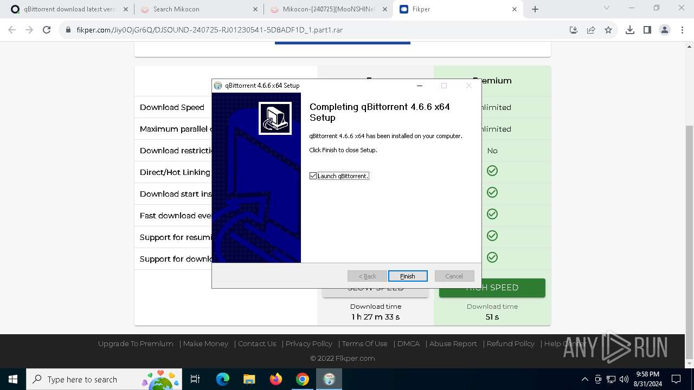The width and height of the screenshot is (694, 390).
Task: Reload the Fikper page
Action: [47, 30]
